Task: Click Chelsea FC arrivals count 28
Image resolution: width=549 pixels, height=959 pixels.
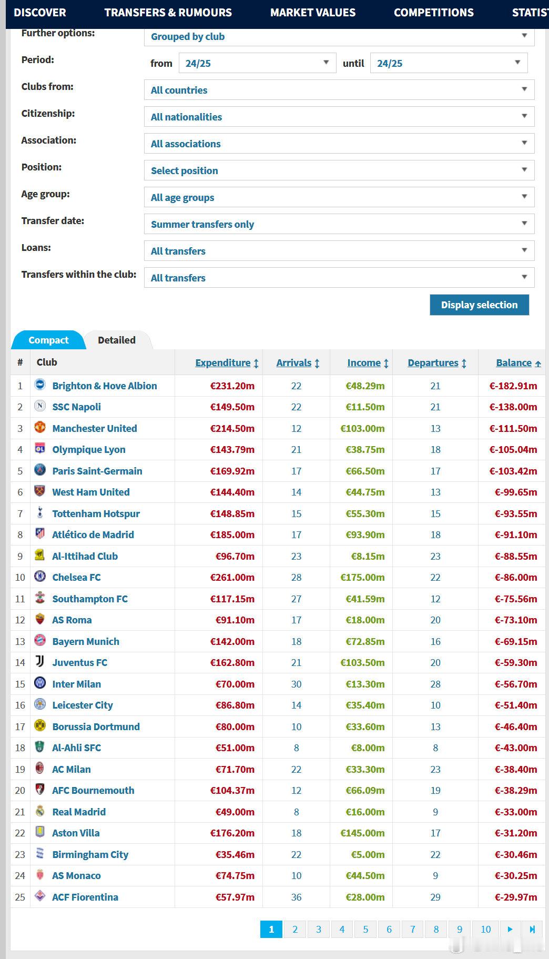Action: 297,577
